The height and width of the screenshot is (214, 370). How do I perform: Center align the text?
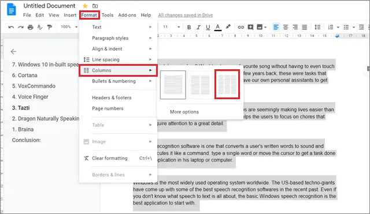point(286,27)
